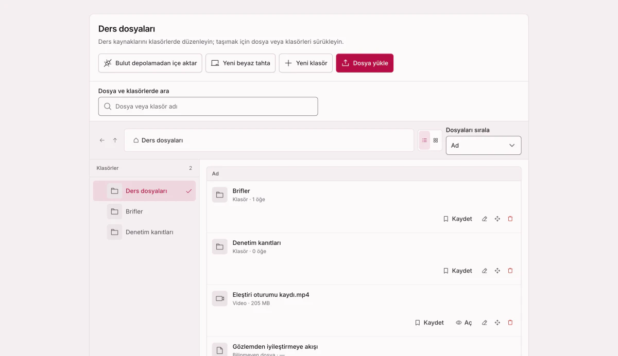Click the Ad column header
The image size is (618, 356).
pyautogui.click(x=215, y=174)
